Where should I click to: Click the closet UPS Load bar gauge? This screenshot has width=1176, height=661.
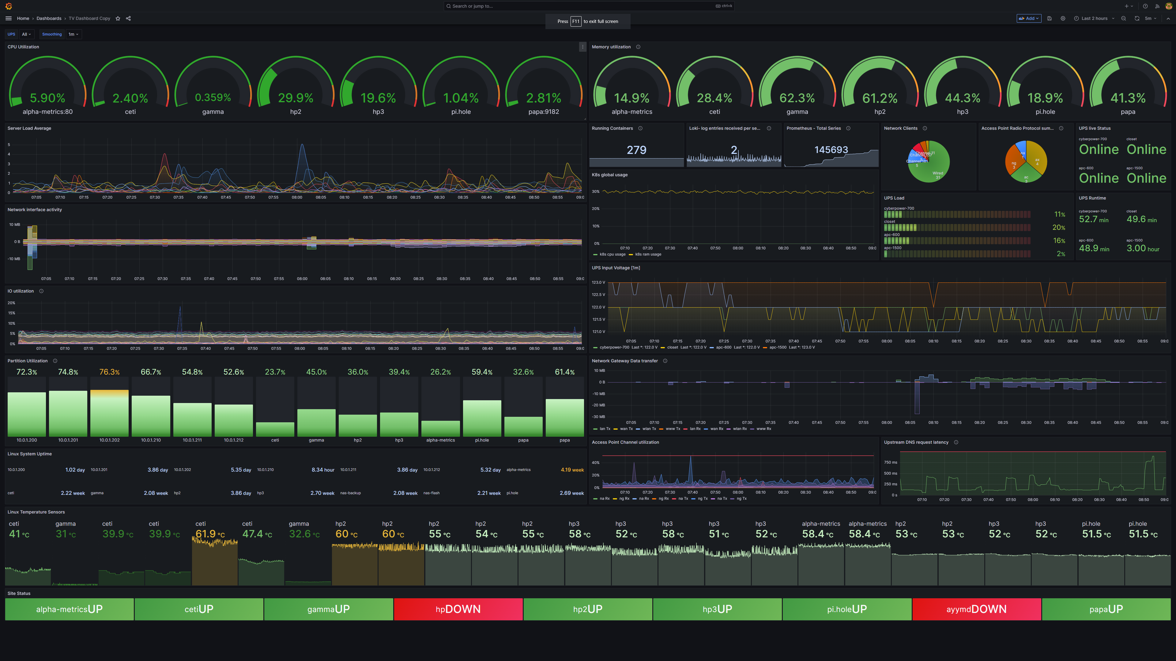(957, 227)
